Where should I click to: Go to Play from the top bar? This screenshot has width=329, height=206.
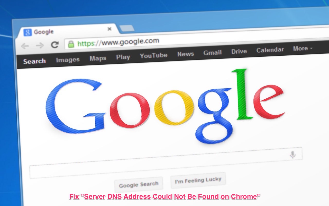123,57
